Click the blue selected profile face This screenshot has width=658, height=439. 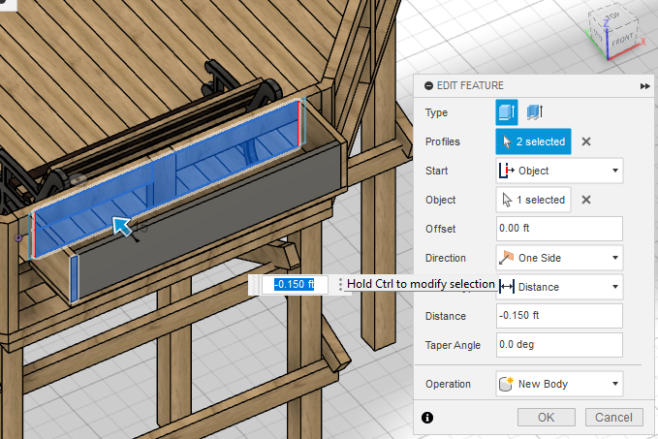(x=168, y=176)
